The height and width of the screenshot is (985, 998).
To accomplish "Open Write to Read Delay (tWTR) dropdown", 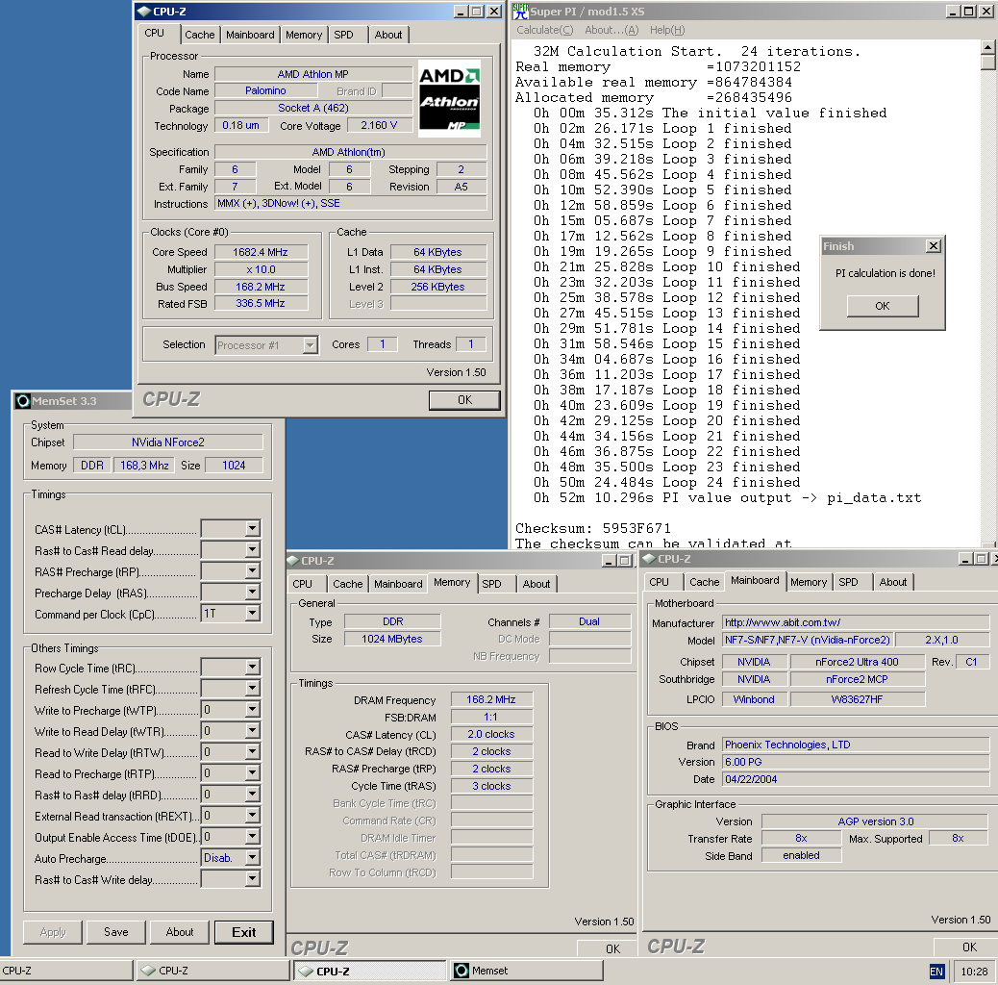I will 253,730.
